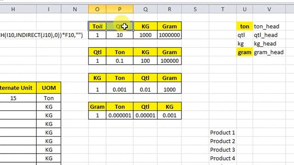Select column V header
The height and width of the screenshot is (165, 294).
[x=269, y=9]
